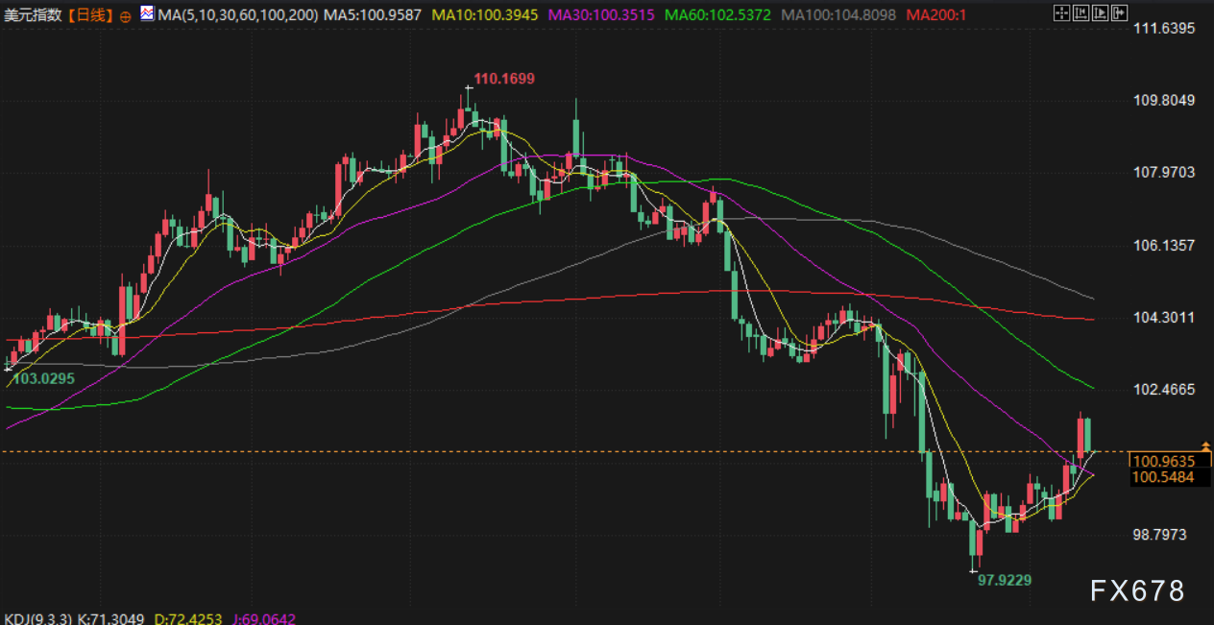Click the red MA200 label
The width and height of the screenshot is (1214, 625).
[941, 15]
